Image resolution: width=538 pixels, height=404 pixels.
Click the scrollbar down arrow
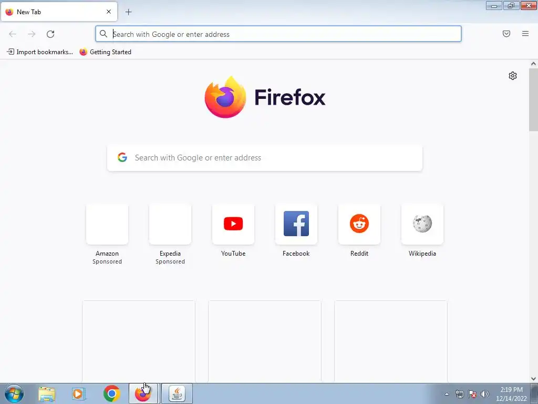(x=533, y=379)
